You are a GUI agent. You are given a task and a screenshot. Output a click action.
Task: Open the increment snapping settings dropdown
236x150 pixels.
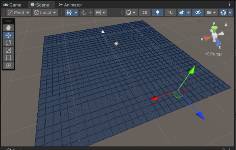[101, 13]
